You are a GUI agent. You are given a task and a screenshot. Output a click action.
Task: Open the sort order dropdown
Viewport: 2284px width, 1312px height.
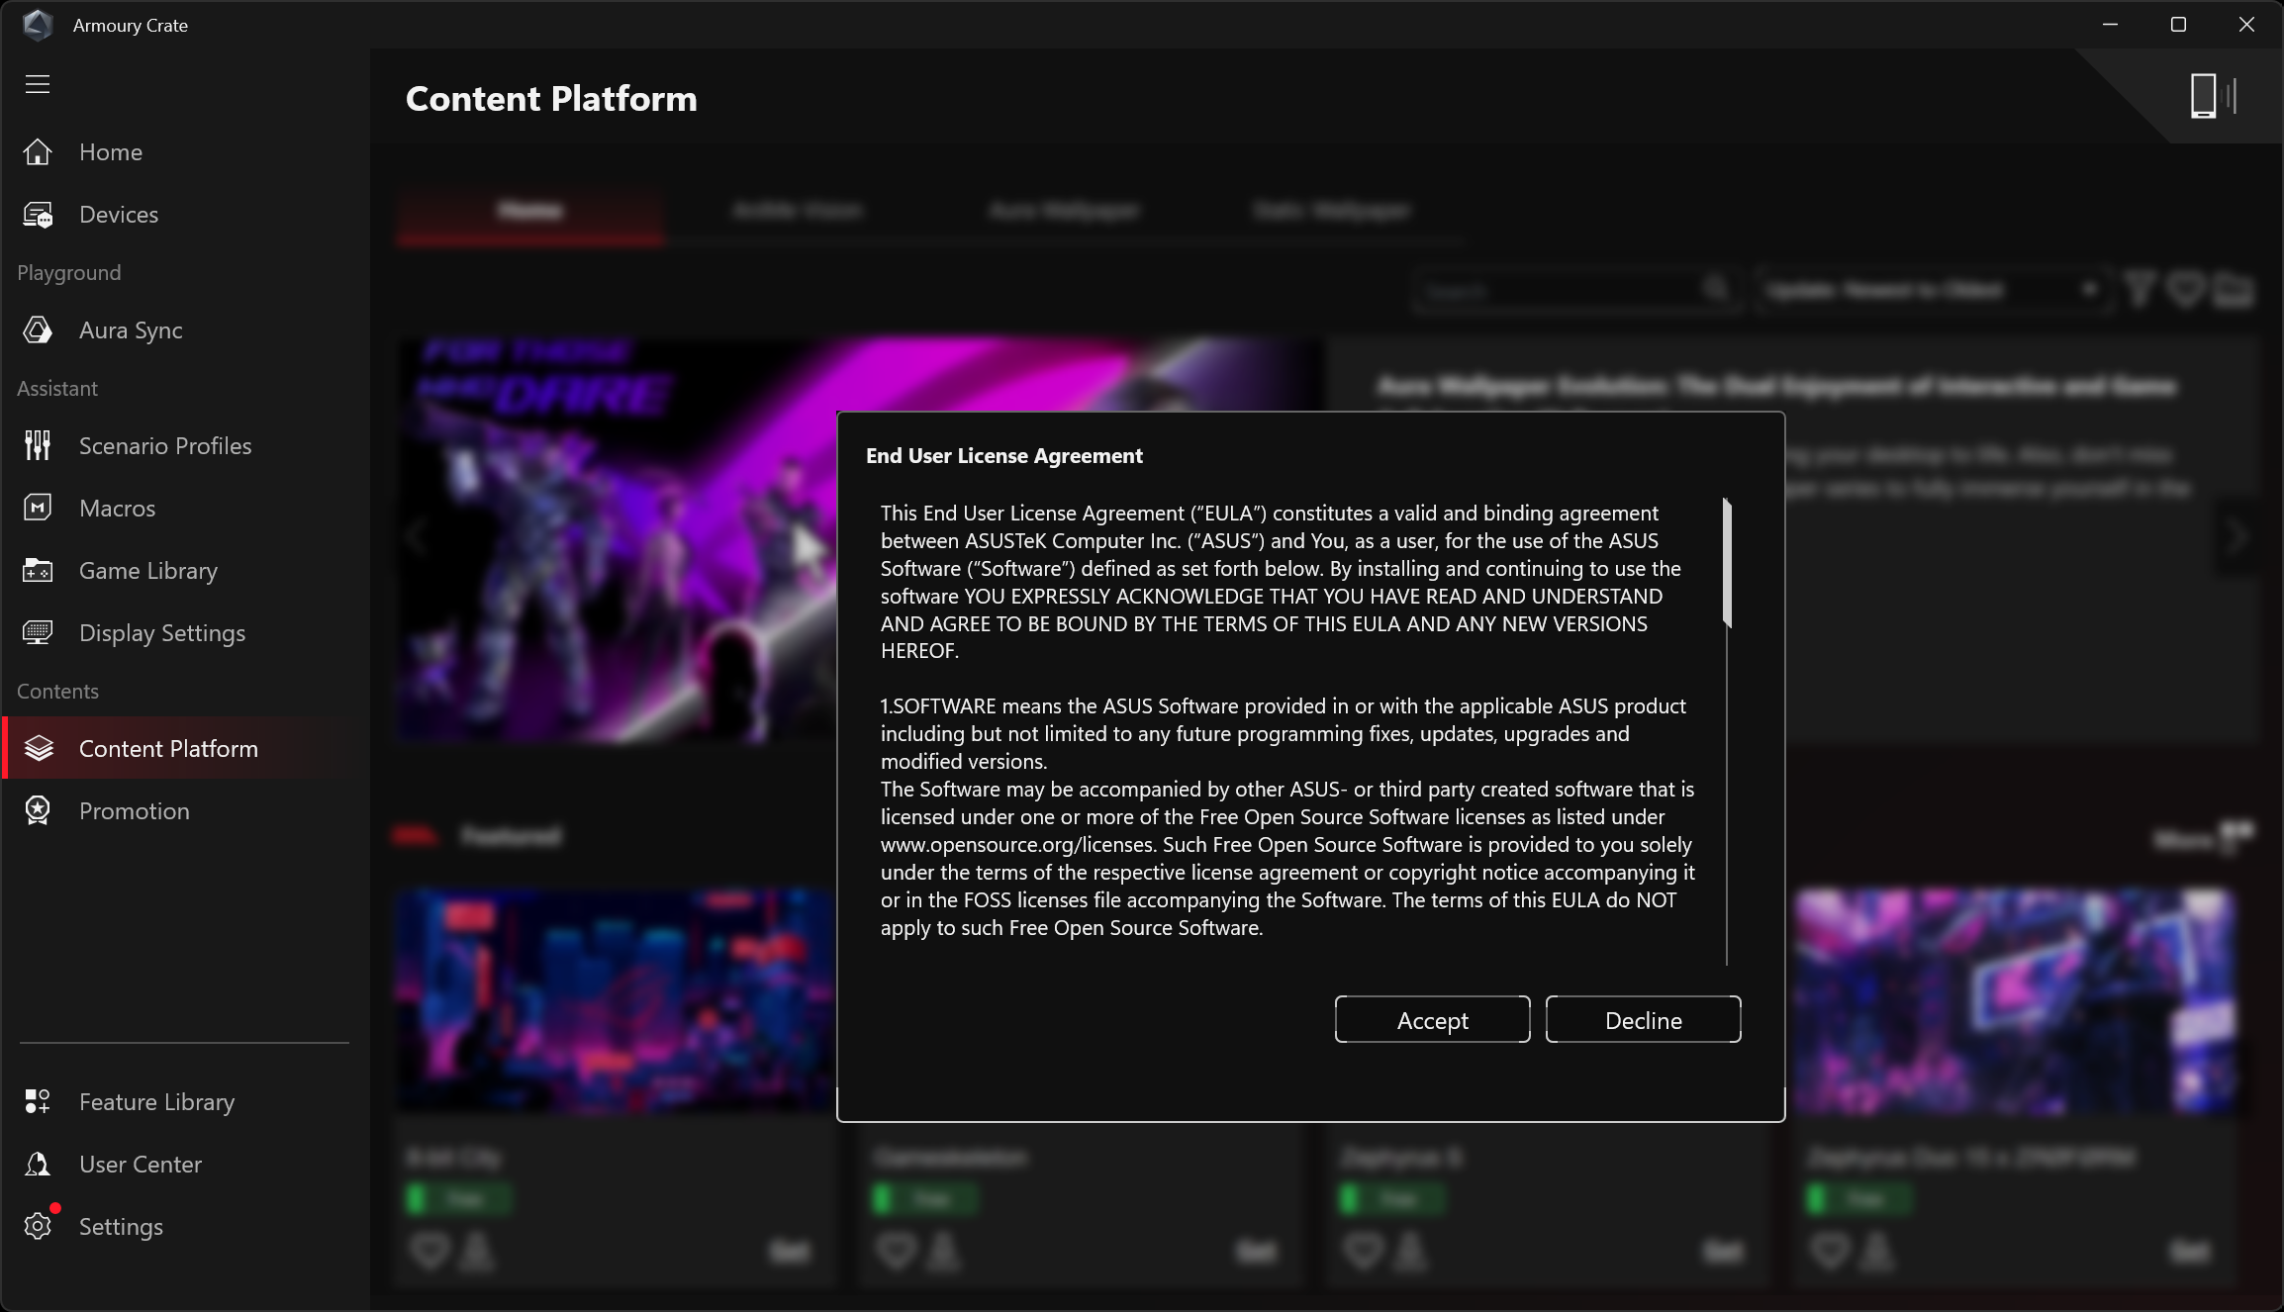pos(1930,290)
